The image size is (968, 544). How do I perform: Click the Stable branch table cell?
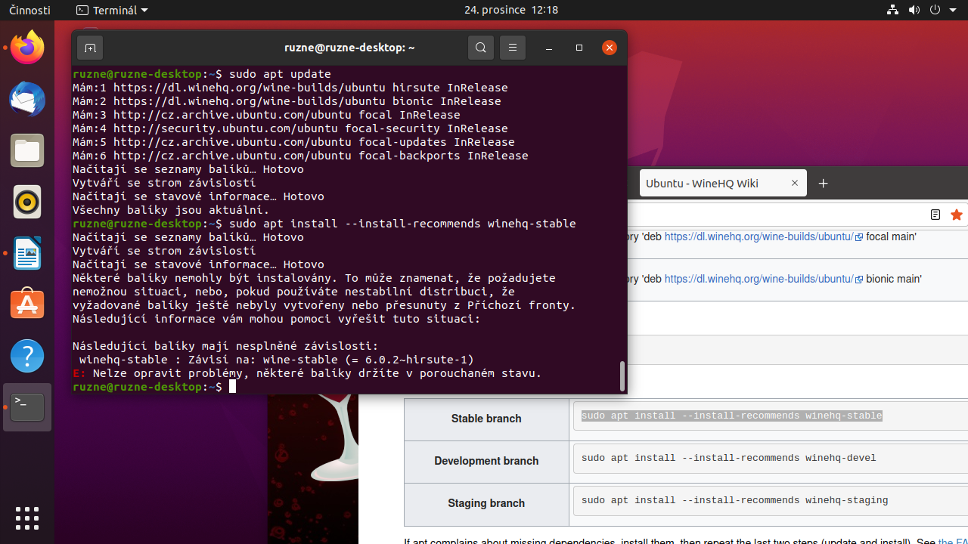(486, 419)
